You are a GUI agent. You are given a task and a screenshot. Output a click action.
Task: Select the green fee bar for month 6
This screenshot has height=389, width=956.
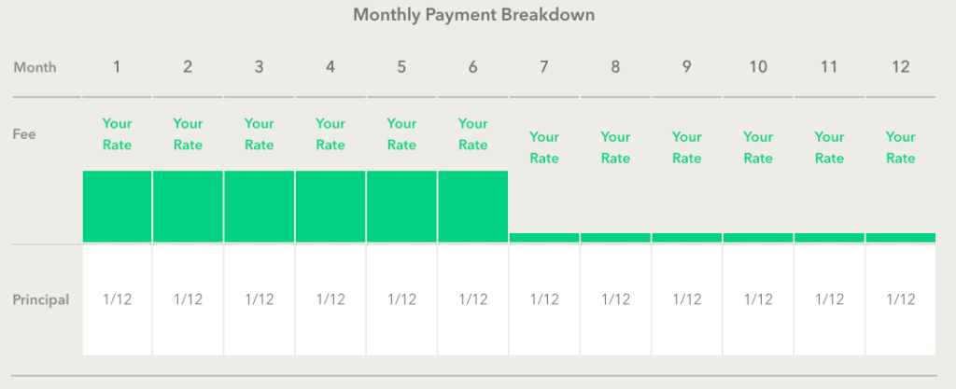coord(473,206)
